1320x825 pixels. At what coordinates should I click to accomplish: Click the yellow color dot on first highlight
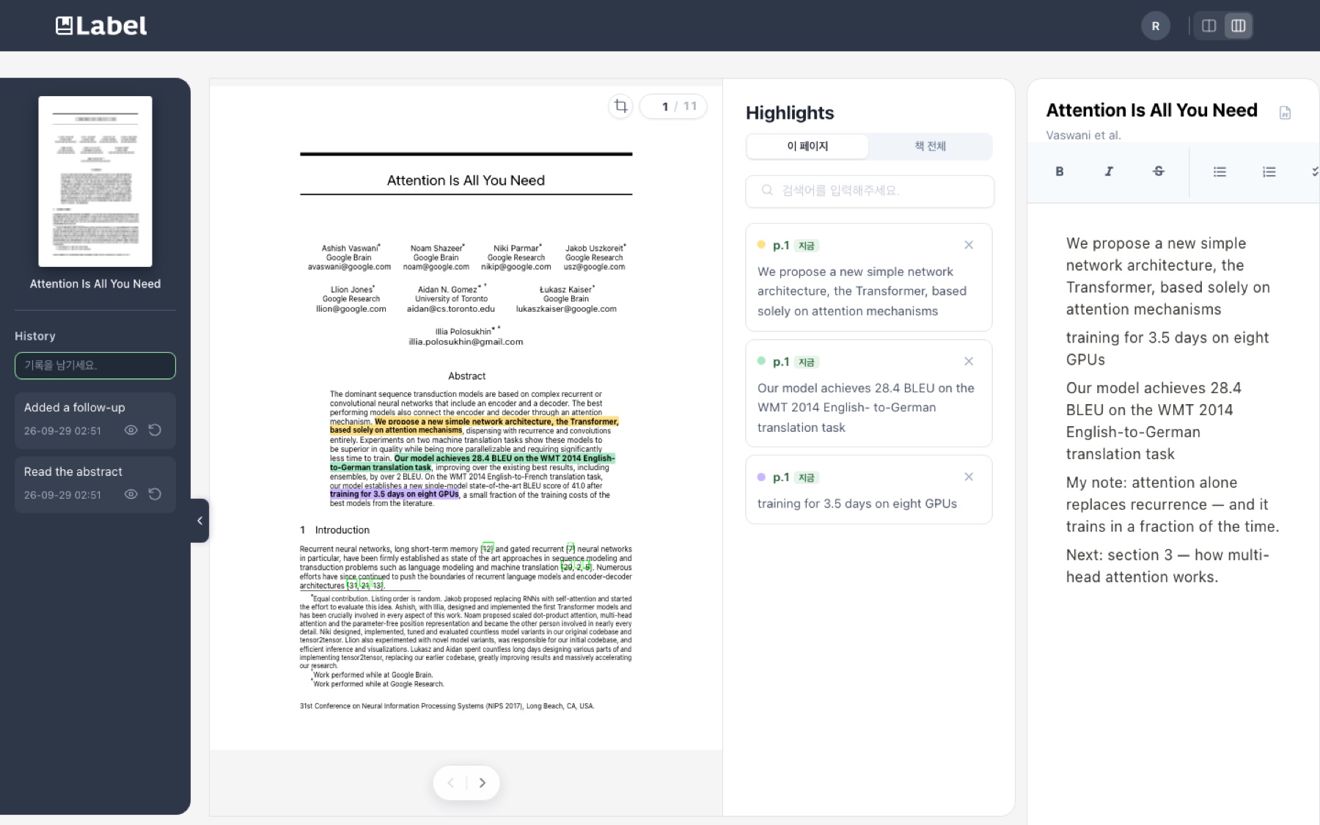click(761, 245)
